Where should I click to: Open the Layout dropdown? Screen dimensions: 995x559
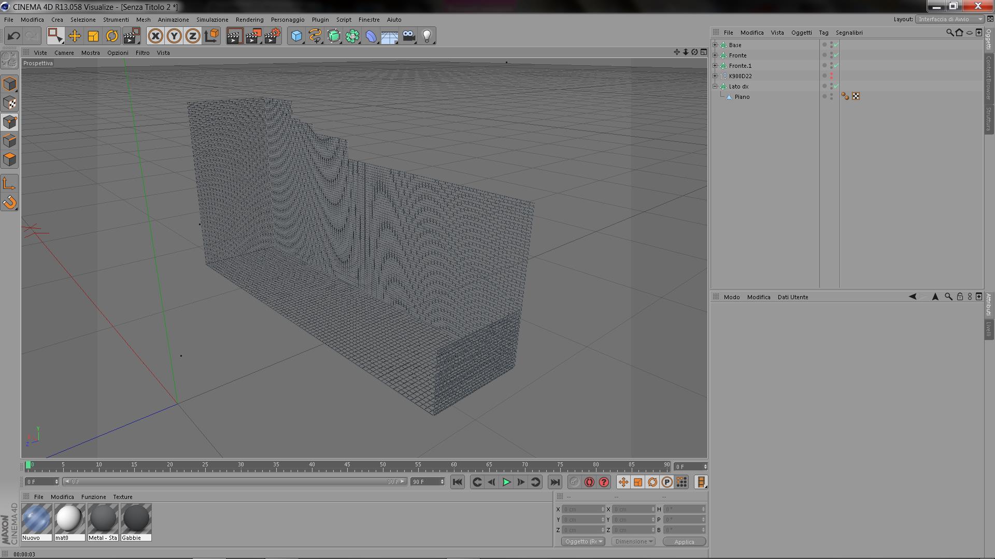pos(950,19)
